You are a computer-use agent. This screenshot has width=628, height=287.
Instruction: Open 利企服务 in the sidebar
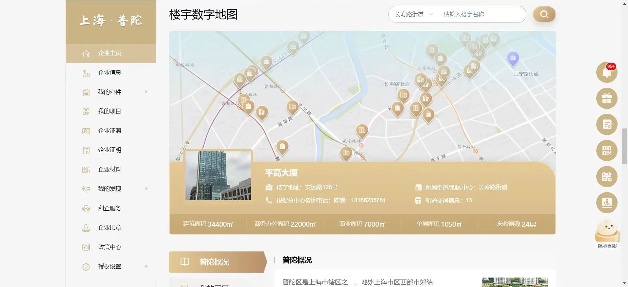110,208
